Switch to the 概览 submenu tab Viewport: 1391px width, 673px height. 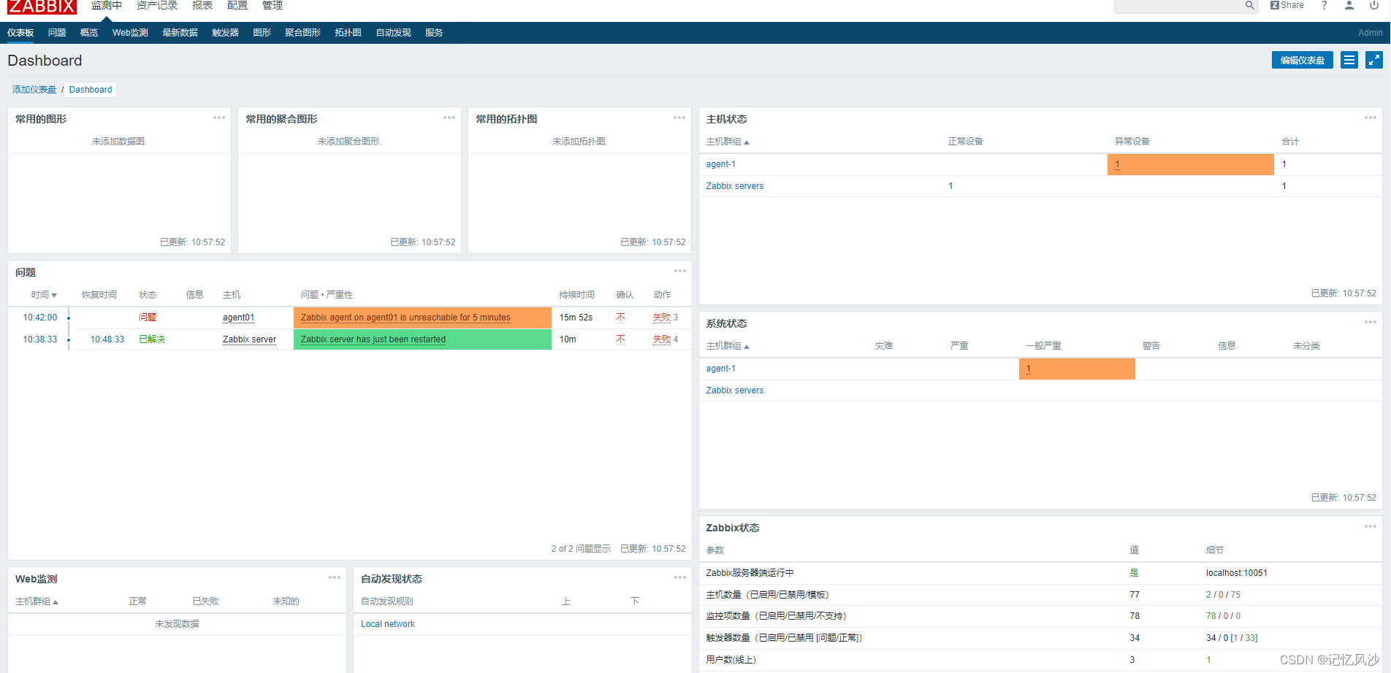point(89,33)
